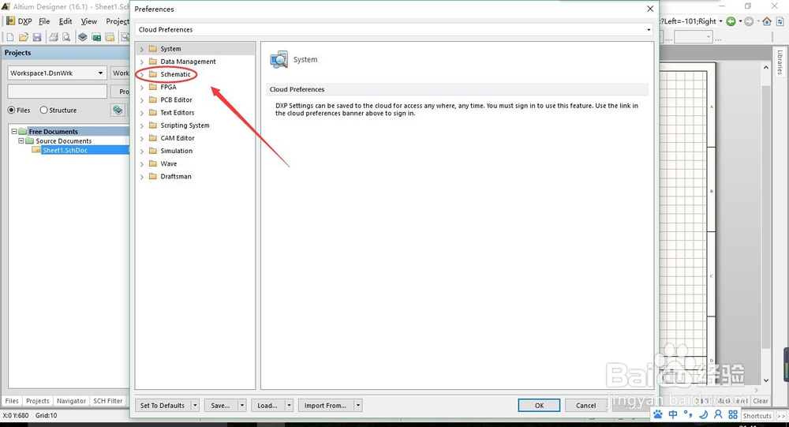Click the project search input field

[58, 91]
